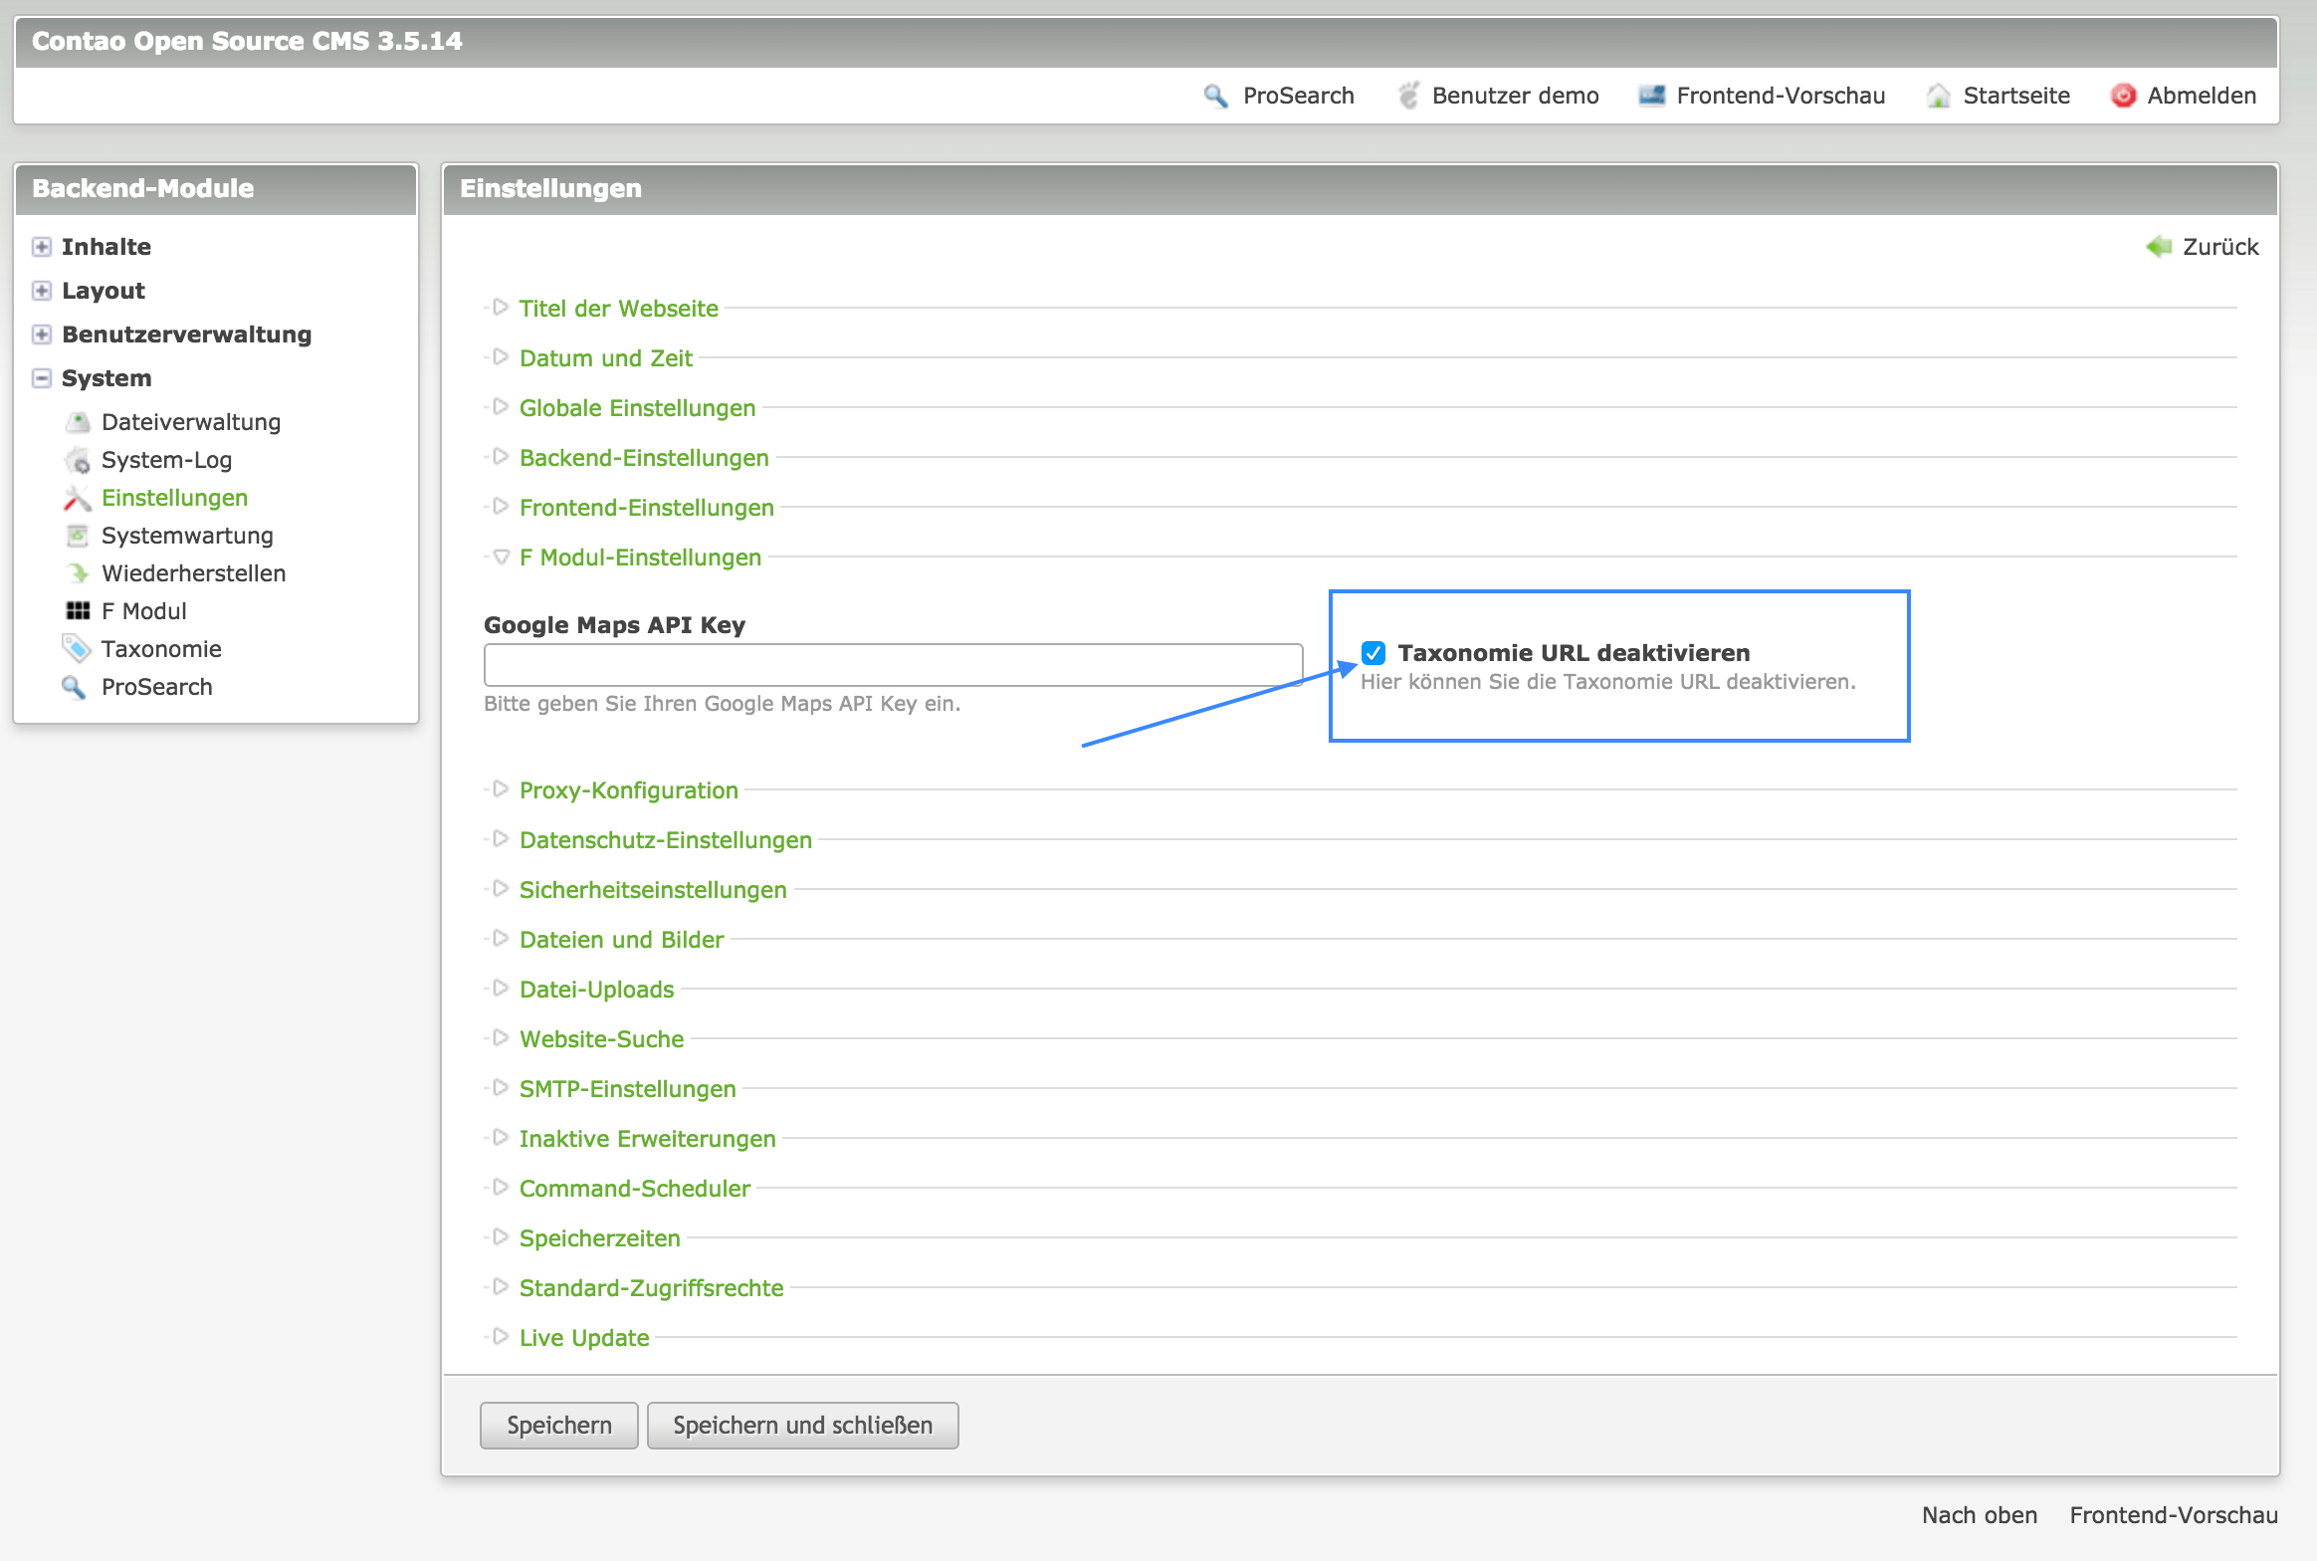Viewport: 2317px width, 1561px height.
Task: Click the sidebar ProSearch magnifier icon
Action: (75, 687)
